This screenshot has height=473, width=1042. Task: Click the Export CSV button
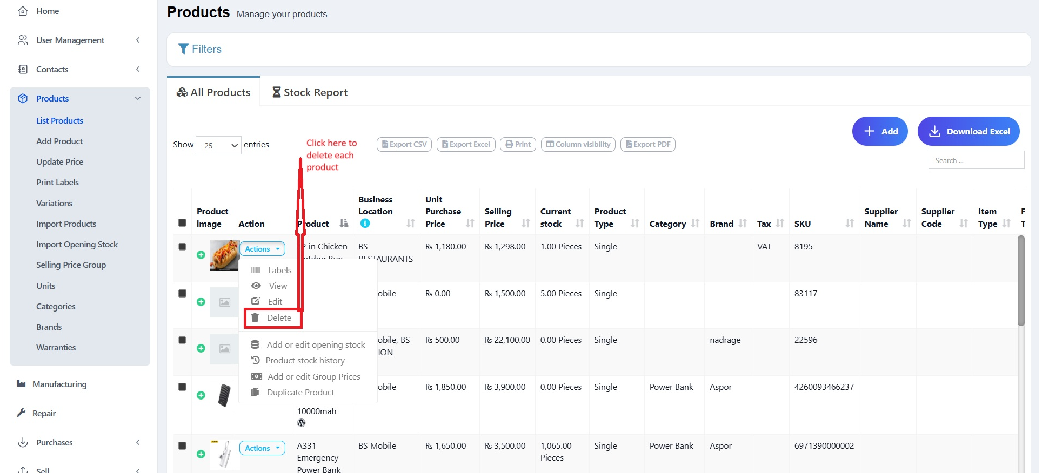404,145
